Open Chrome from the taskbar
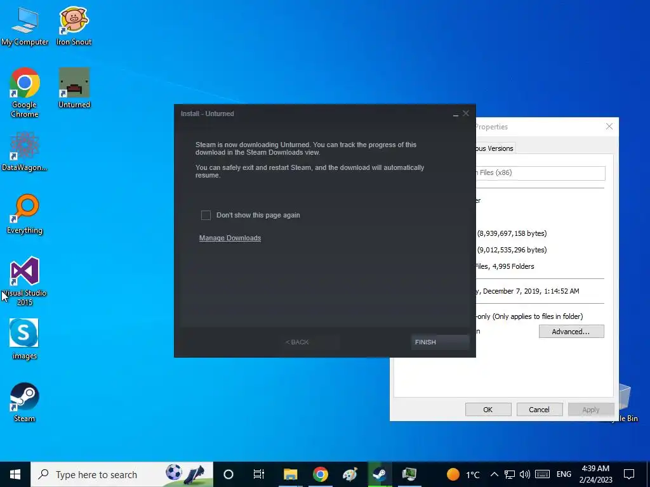 (320, 474)
